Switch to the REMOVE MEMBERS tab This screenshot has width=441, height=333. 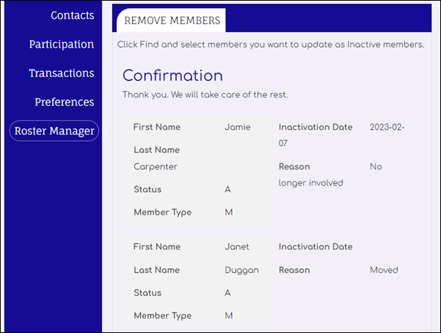(172, 21)
